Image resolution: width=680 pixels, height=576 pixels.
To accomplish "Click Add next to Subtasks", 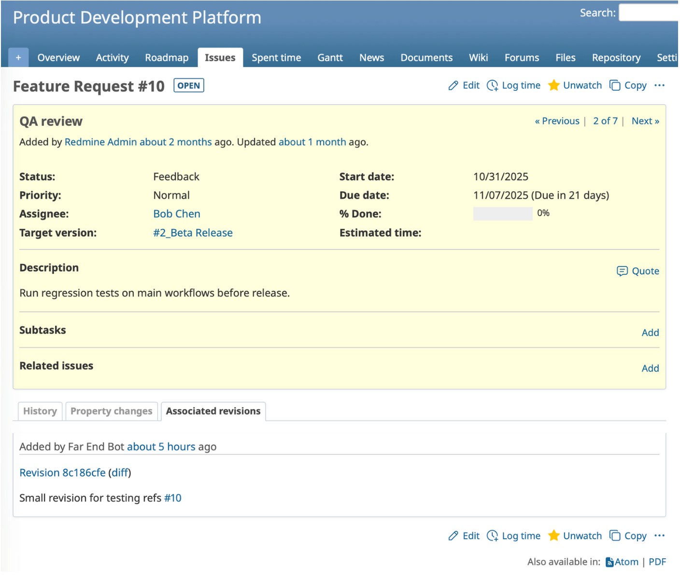I will pos(650,332).
